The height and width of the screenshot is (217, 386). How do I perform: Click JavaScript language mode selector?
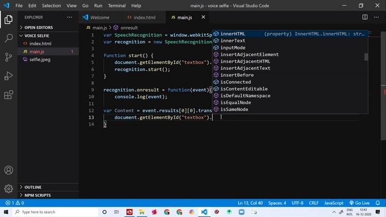pyautogui.click(x=334, y=203)
